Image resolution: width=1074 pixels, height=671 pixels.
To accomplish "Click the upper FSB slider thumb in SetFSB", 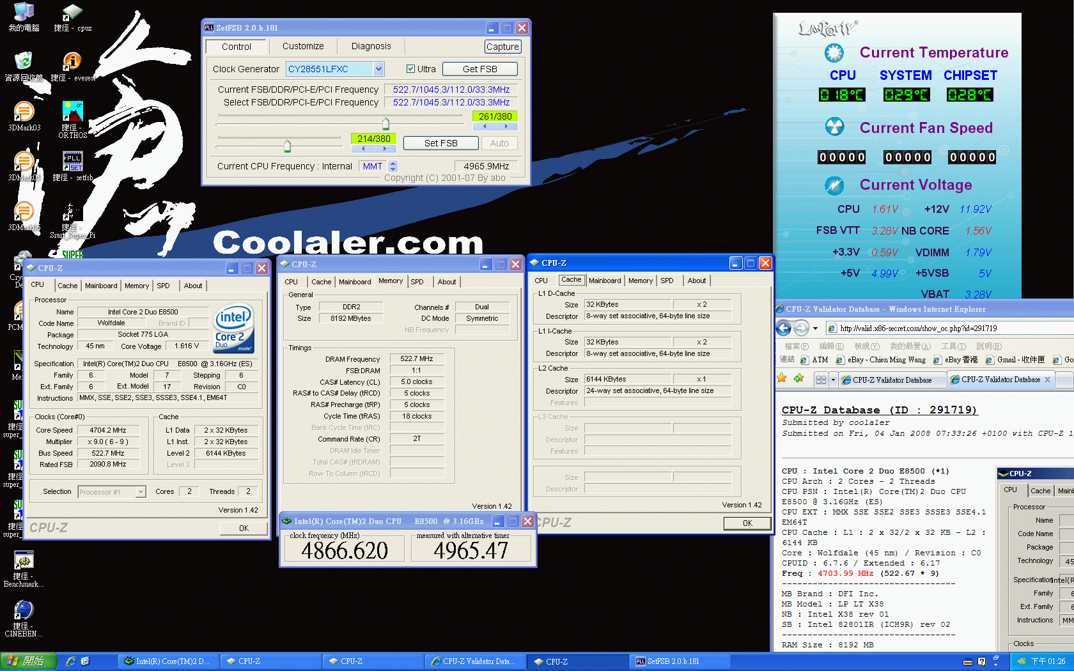I will coord(385,123).
